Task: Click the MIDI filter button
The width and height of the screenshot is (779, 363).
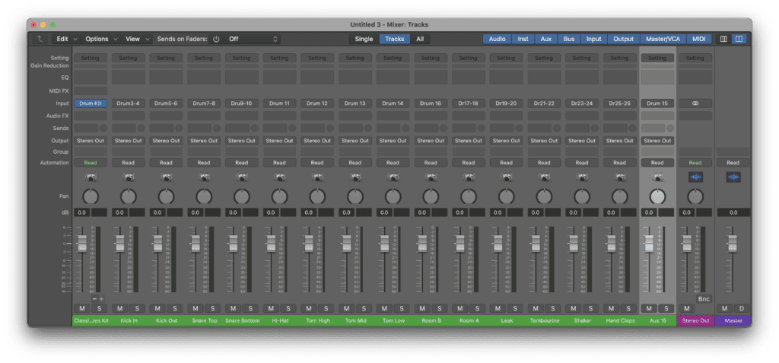Action: click(x=699, y=39)
